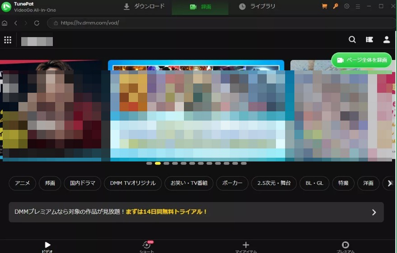The height and width of the screenshot is (253, 397).
Task: Select the BL・GL category chip
Action: (x=314, y=183)
